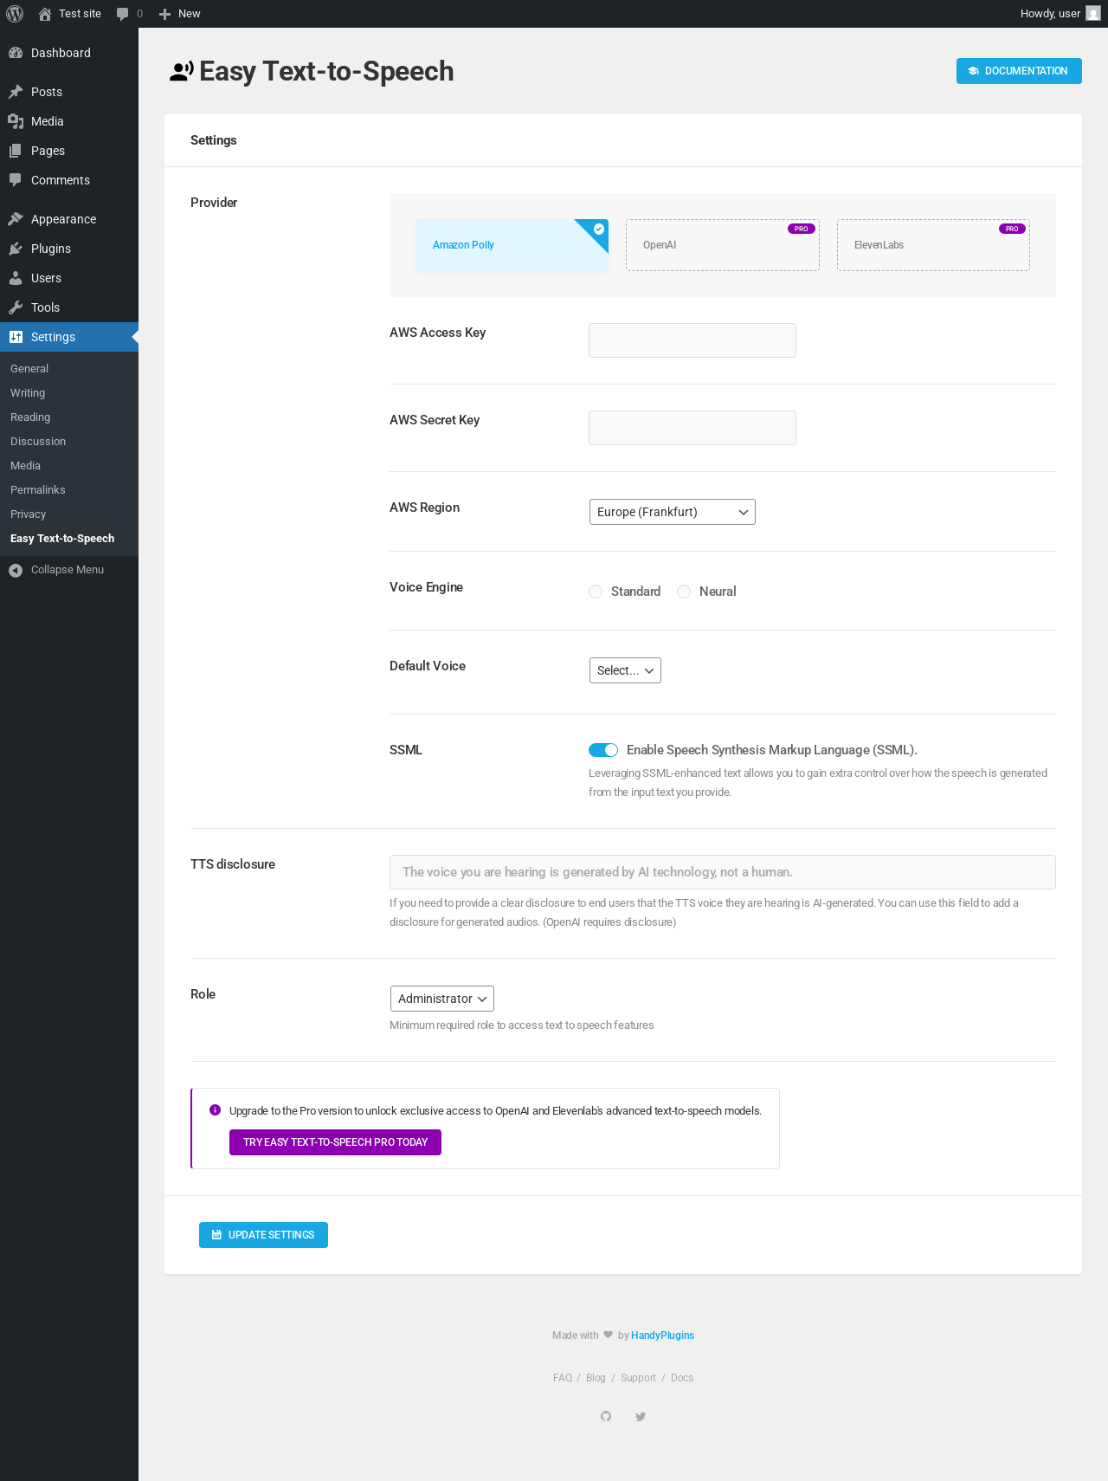Click the Twitter bird icon in footer

coord(641,1416)
